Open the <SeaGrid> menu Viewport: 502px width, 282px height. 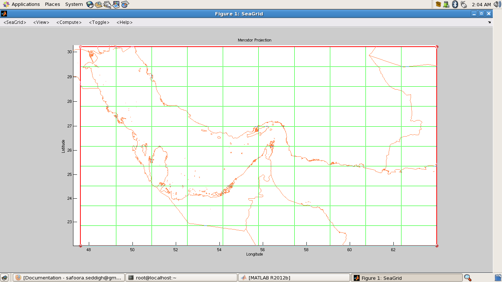(x=15, y=22)
